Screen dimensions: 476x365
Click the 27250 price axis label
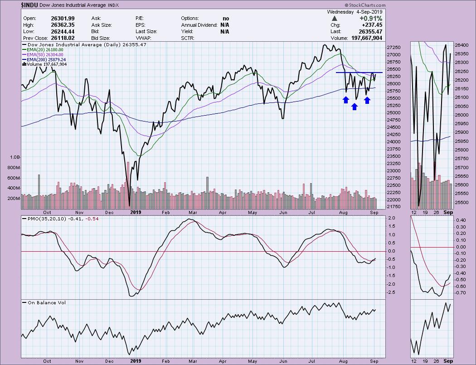393,48
